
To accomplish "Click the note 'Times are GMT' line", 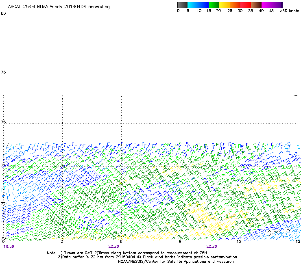I will click(127, 253).
